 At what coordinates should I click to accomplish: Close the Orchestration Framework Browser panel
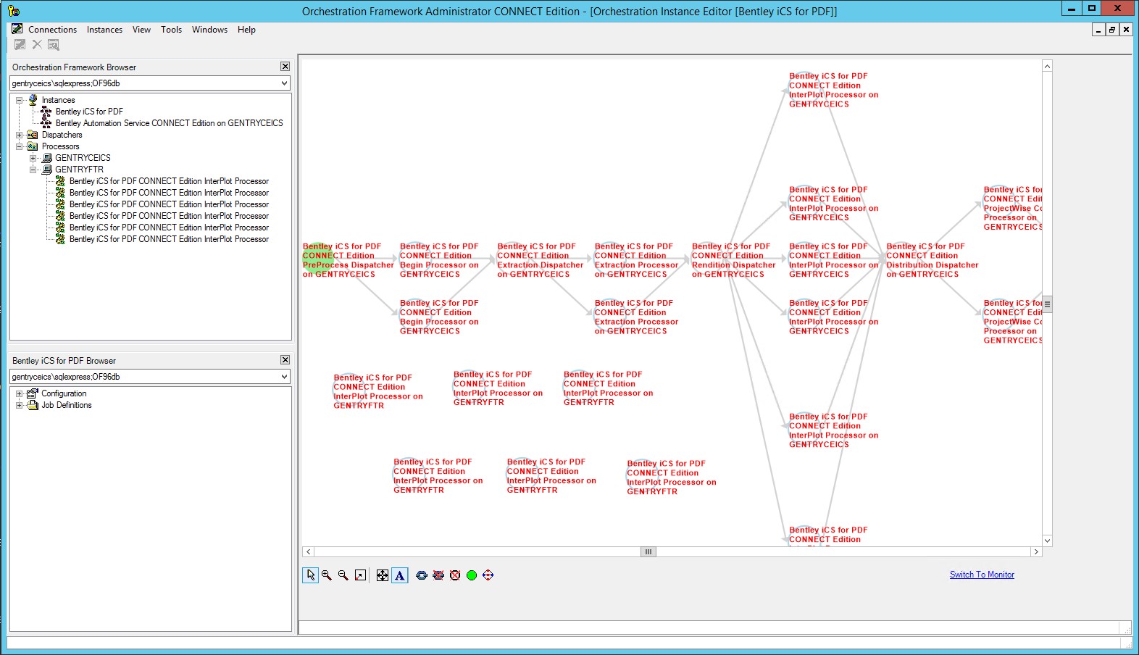point(285,67)
